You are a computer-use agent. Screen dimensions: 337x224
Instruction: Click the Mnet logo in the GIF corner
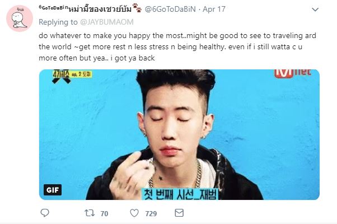(293, 73)
